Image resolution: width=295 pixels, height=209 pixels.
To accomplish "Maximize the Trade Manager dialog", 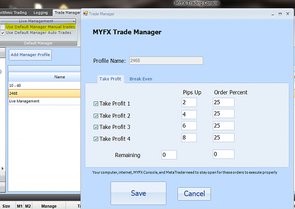I will (x=280, y=14).
